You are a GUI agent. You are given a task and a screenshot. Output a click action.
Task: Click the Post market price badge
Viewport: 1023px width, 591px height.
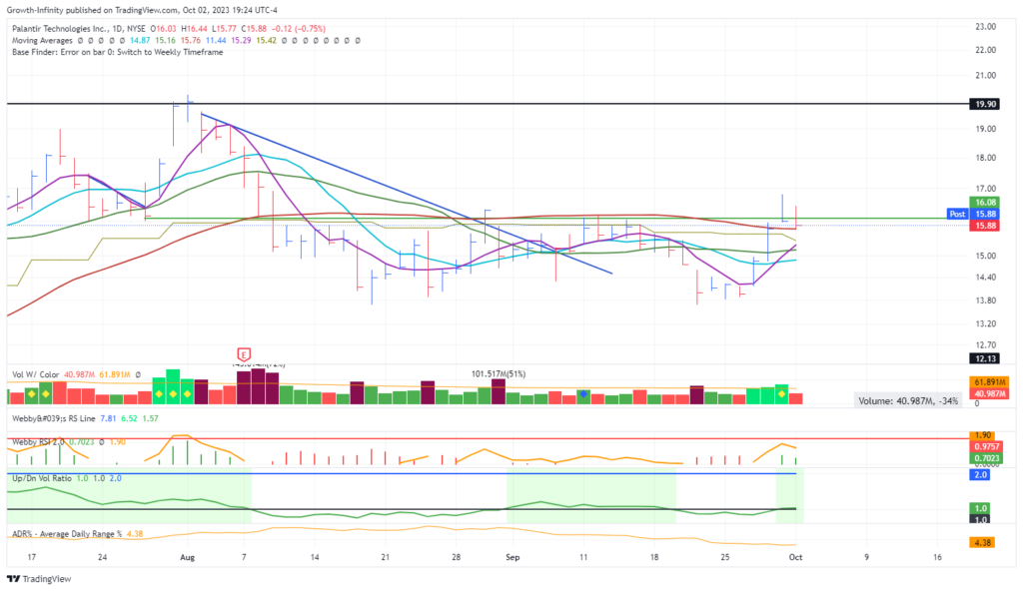(955, 214)
